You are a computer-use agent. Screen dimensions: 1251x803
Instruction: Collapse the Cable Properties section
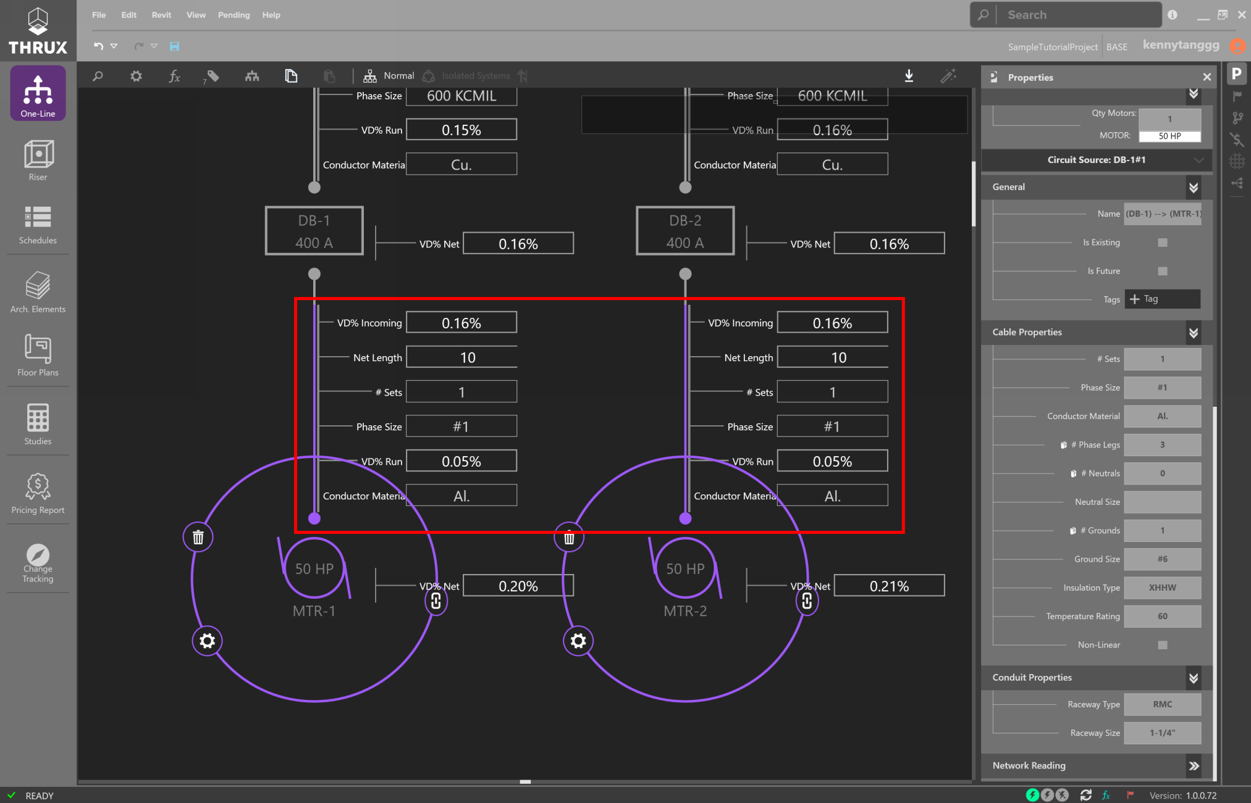pyautogui.click(x=1194, y=333)
